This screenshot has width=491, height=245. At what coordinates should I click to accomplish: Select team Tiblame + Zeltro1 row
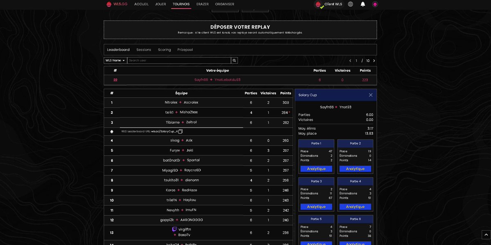point(198,122)
